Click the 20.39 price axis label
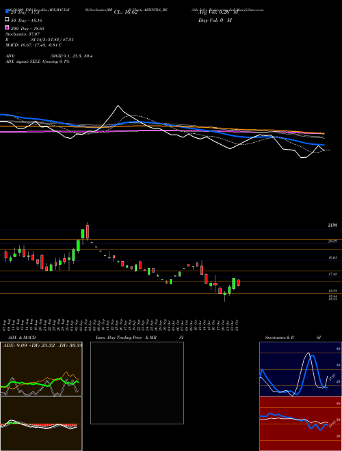 coord(333,241)
